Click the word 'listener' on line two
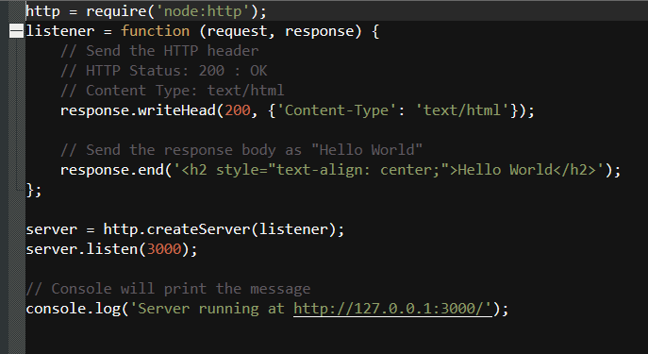Image resolution: width=648 pixels, height=354 pixels. 60,31
